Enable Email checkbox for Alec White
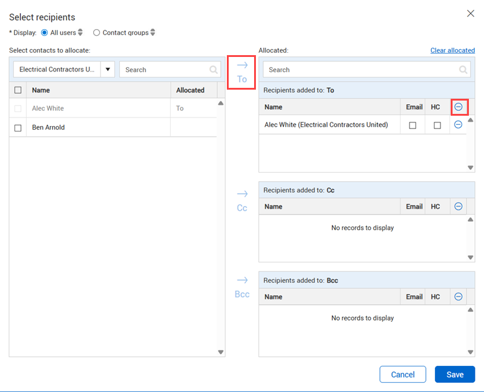This screenshot has width=484, height=392. point(413,125)
